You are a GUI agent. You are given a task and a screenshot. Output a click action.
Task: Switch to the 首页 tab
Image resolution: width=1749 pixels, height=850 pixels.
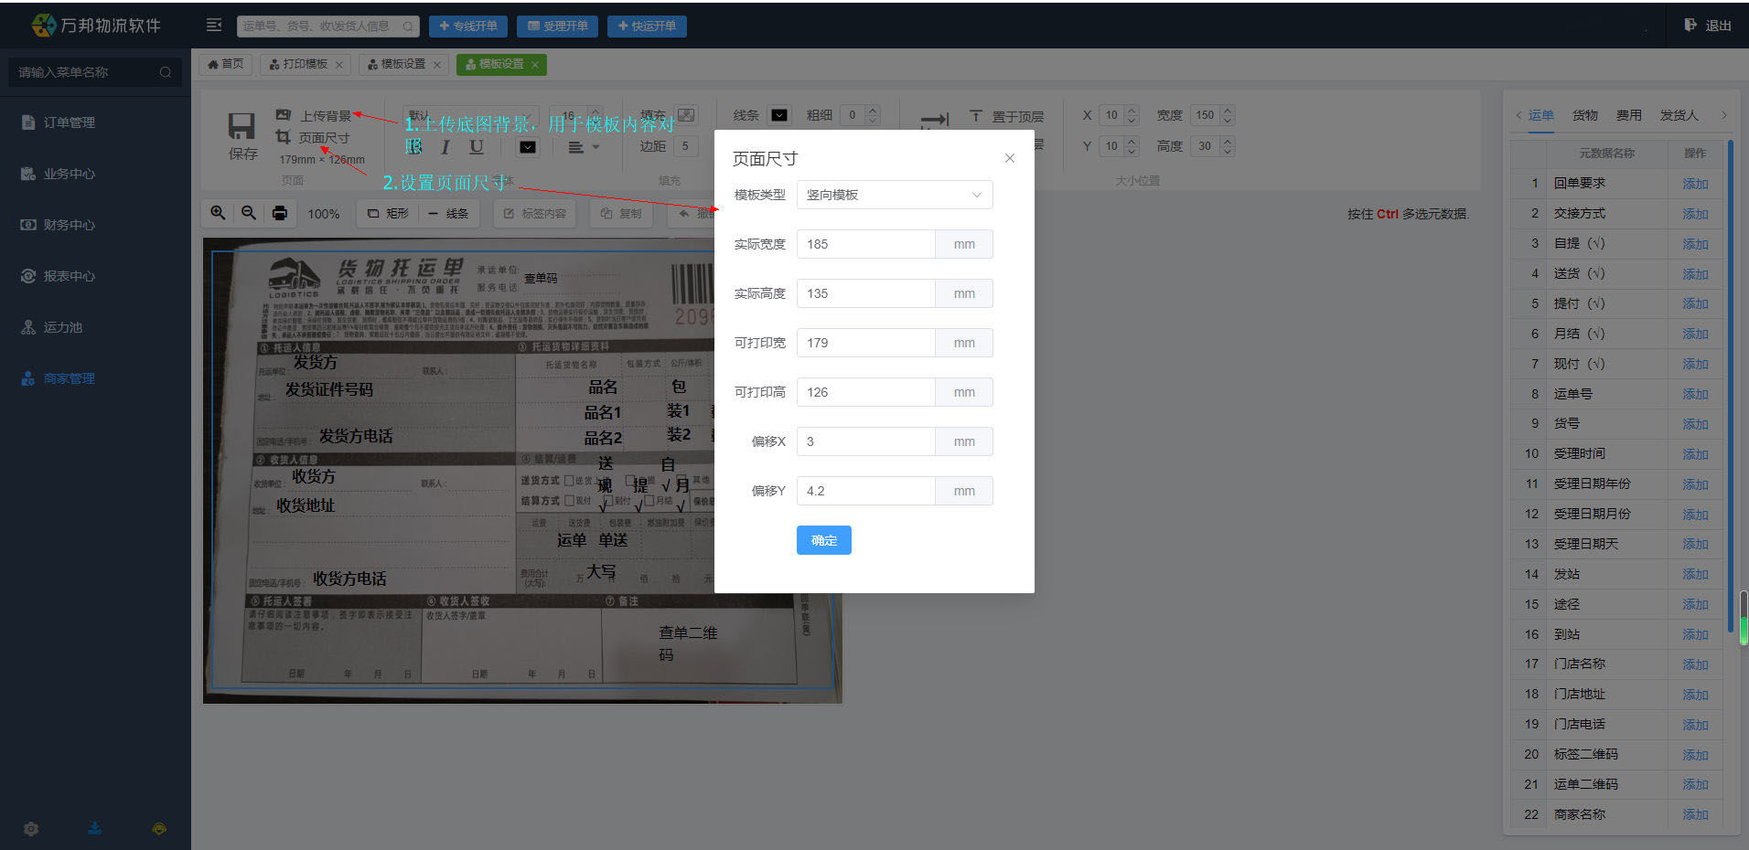tap(226, 64)
